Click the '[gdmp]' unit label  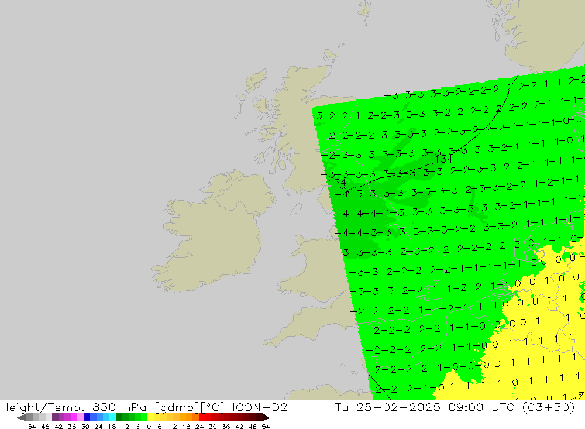coord(178,407)
